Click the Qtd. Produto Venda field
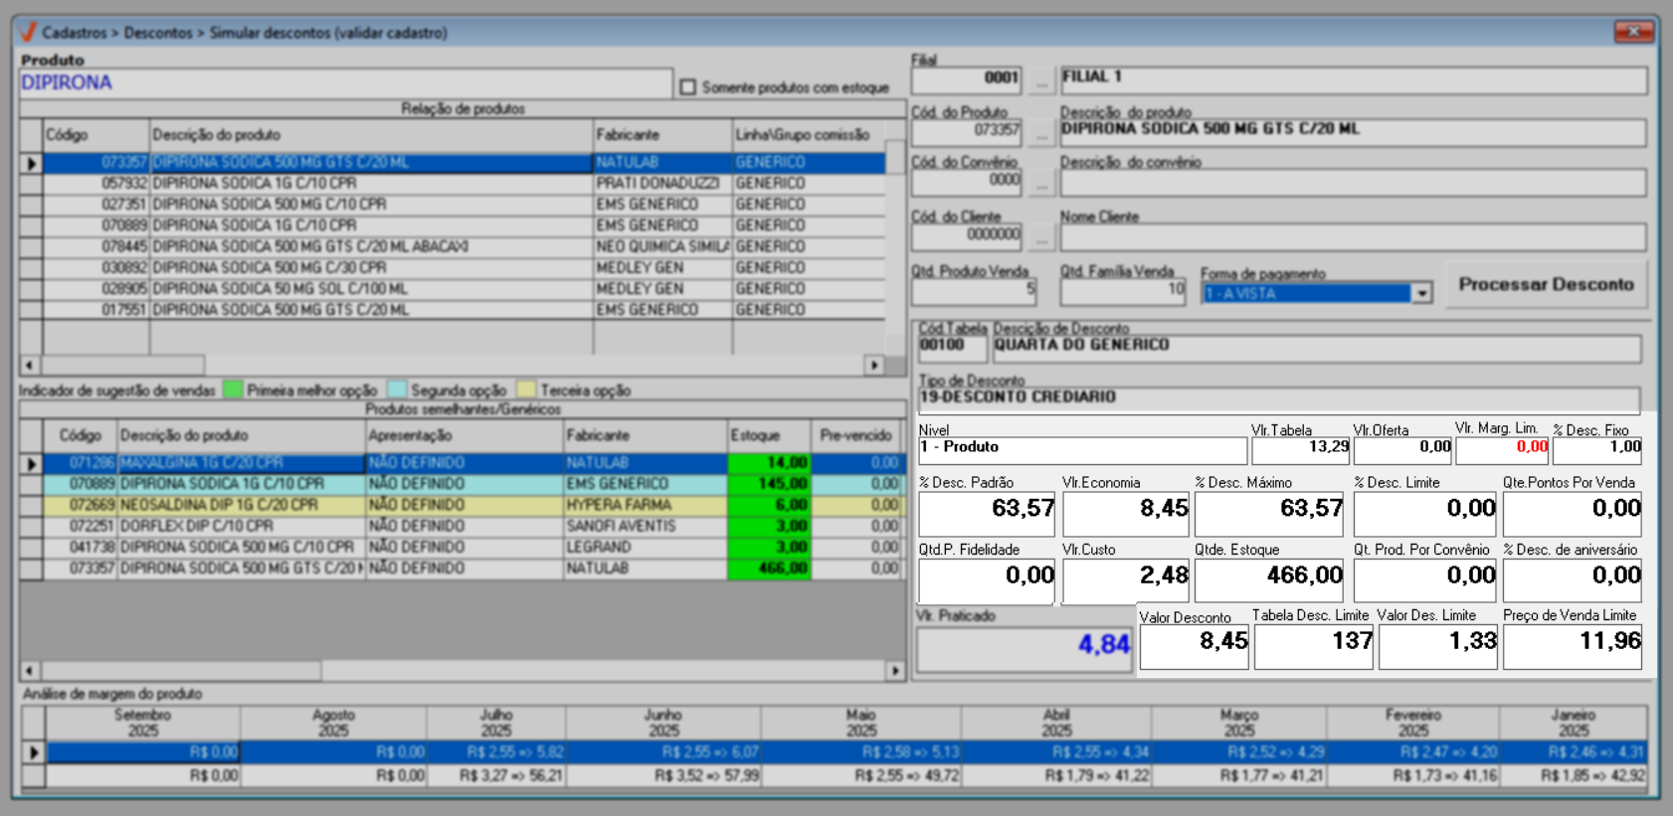The image size is (1673, 816). 973,291
